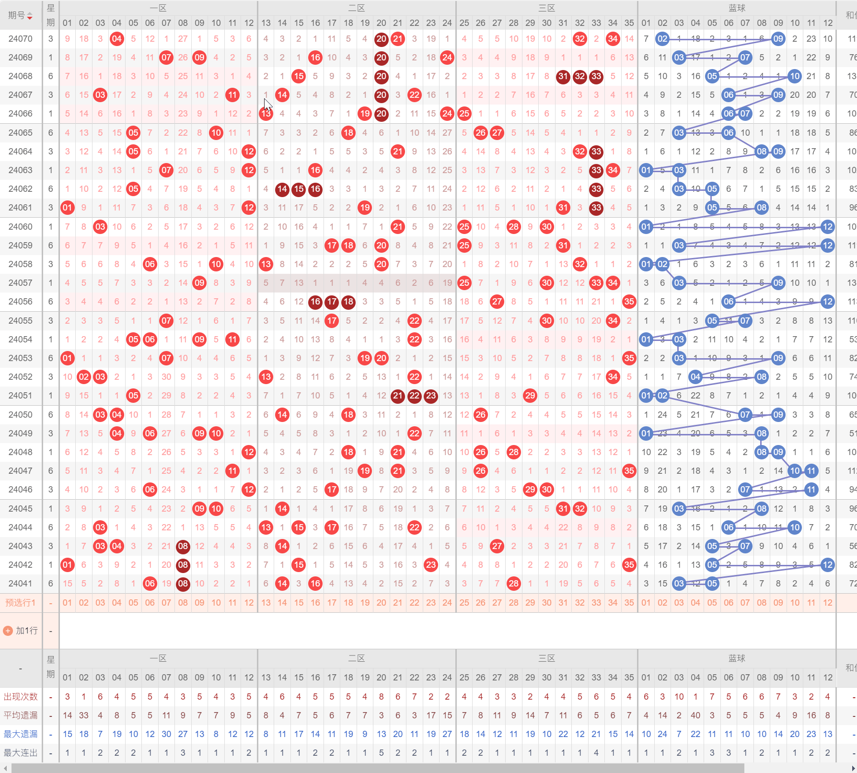Click blue ball 02 in row 24058
This screenshot has width=857, height=773.
tap(662, 264)
